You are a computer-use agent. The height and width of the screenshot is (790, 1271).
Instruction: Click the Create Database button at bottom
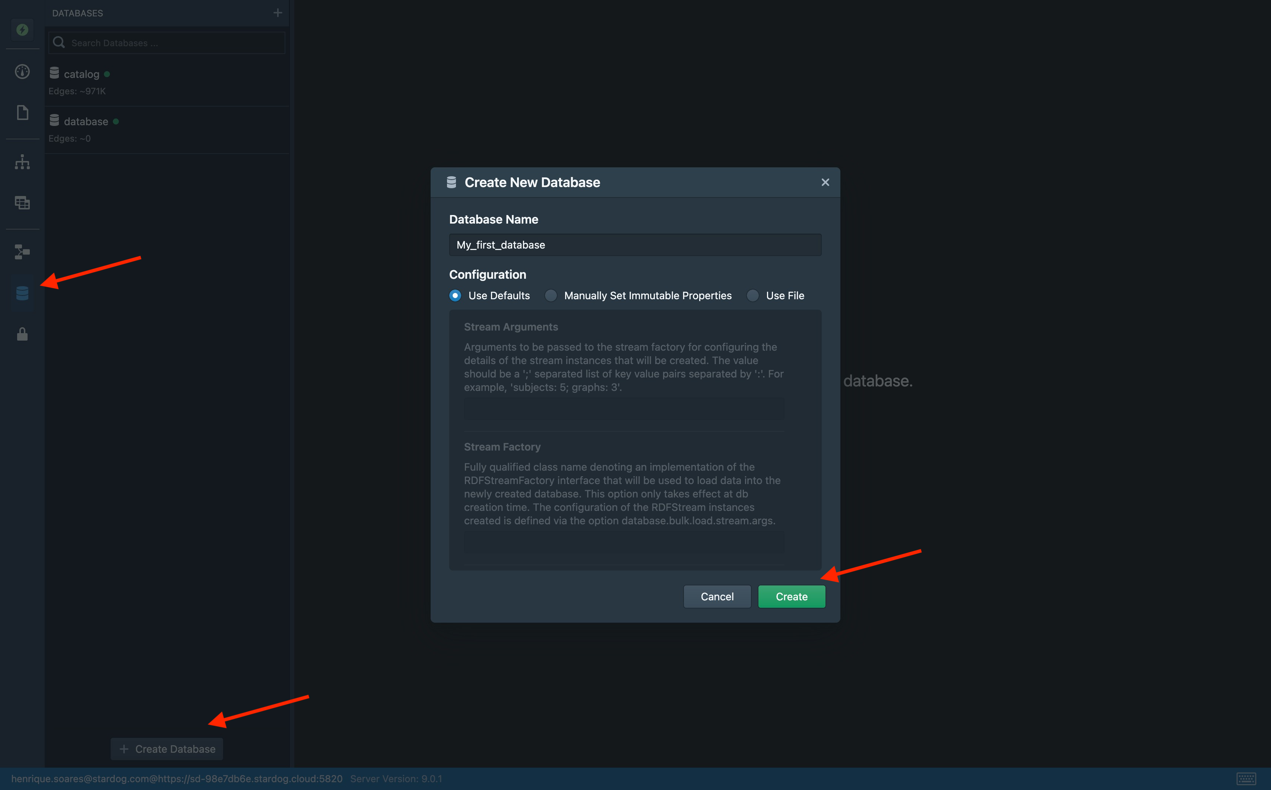tap(167, 749)
